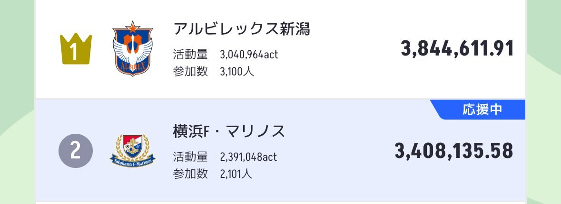Viewport: 561px width, 204px height.
Task: Select the highlighted second-place ranking row
Action: pyautogui.click(x=280, y=150)
